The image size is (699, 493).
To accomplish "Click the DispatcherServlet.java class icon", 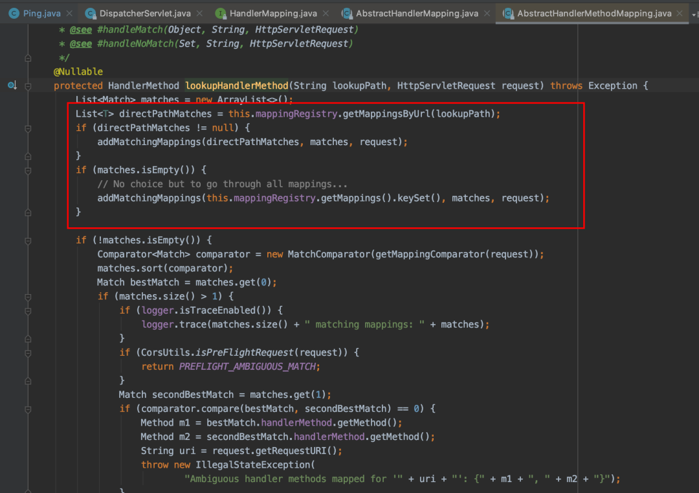I will coord(89,13).
